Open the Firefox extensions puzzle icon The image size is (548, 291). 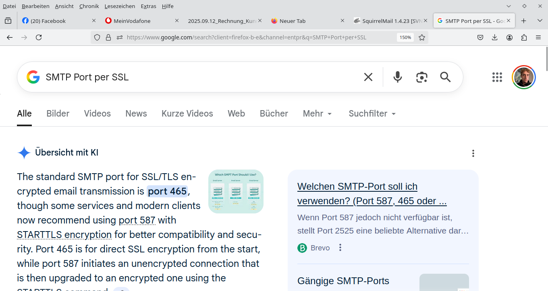click(x=523, y=37)
